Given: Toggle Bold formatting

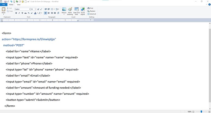Looking at the screenshot, I should [16, 13].
